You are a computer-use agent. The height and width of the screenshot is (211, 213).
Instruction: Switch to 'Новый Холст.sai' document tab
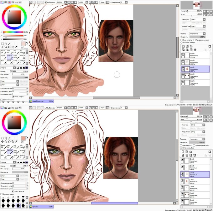coord(41,101)
